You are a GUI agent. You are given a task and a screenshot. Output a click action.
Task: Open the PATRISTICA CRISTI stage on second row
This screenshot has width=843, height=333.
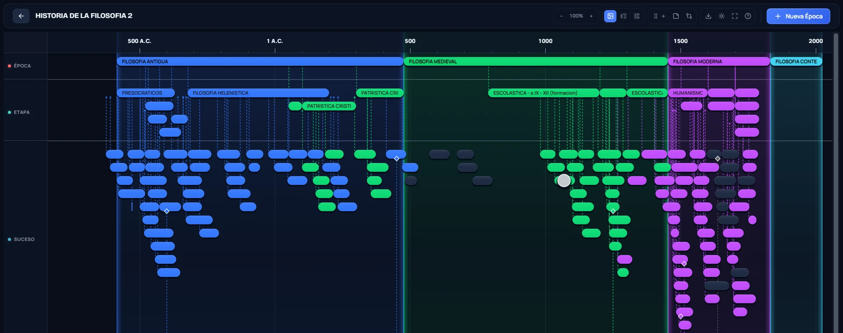click(329, 106)
